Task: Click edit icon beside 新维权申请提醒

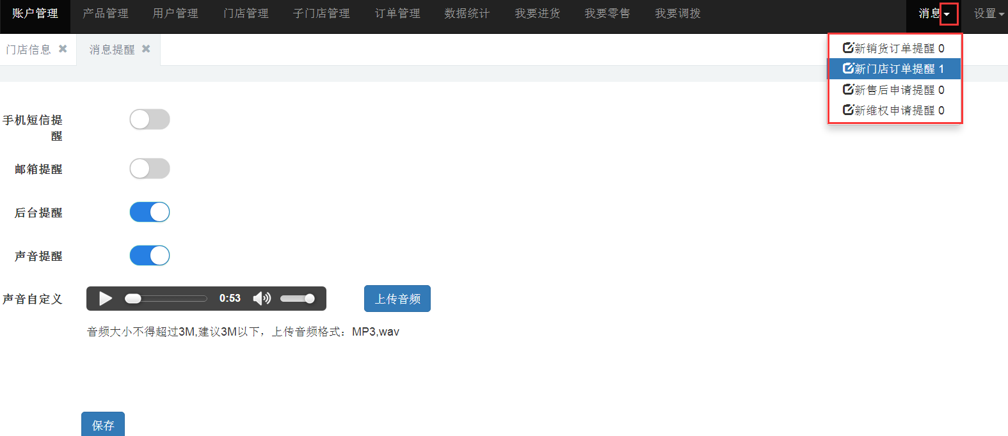Action: pyautogui.click(x=848, y=110)
